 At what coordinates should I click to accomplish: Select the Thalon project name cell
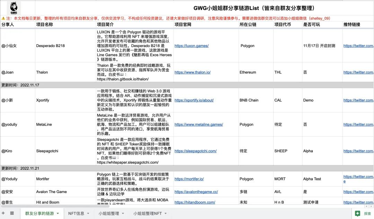tap(65, 72)
